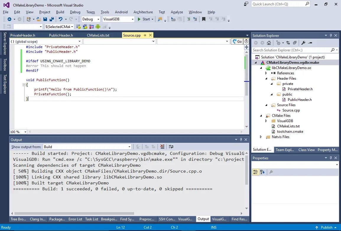Open the Server Explorer side tab
The height and width of the screenshot is (231, 341).
pos(5,43)
